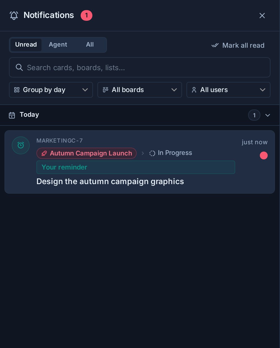The height and width of the screenshot is (348, 280).
Task: Click the unread count badge in header
Action: coord(87,15)
